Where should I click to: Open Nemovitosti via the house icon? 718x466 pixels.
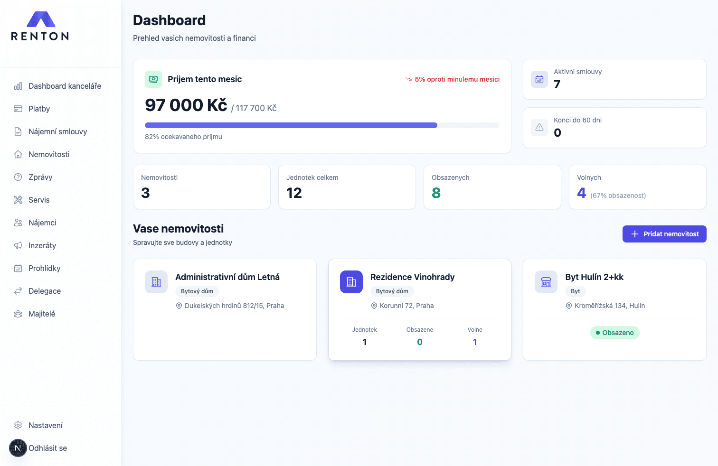click(18, 154)
